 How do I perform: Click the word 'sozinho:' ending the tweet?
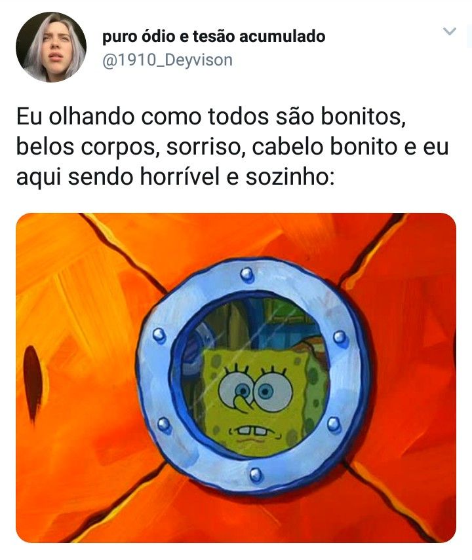tap(290, 177)
